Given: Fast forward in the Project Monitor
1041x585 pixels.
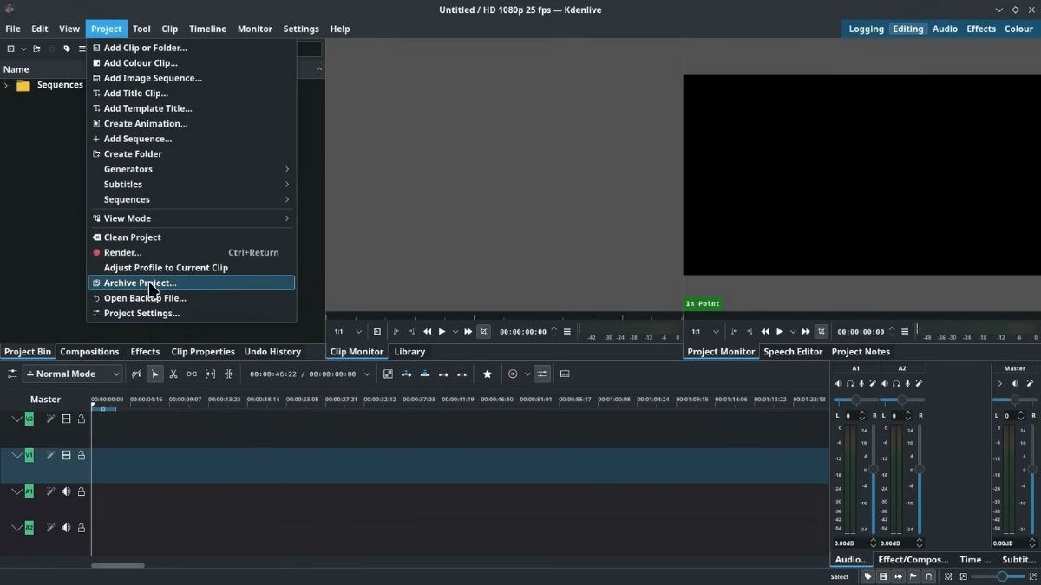Looking at the screenshot, I should (806, 331).
